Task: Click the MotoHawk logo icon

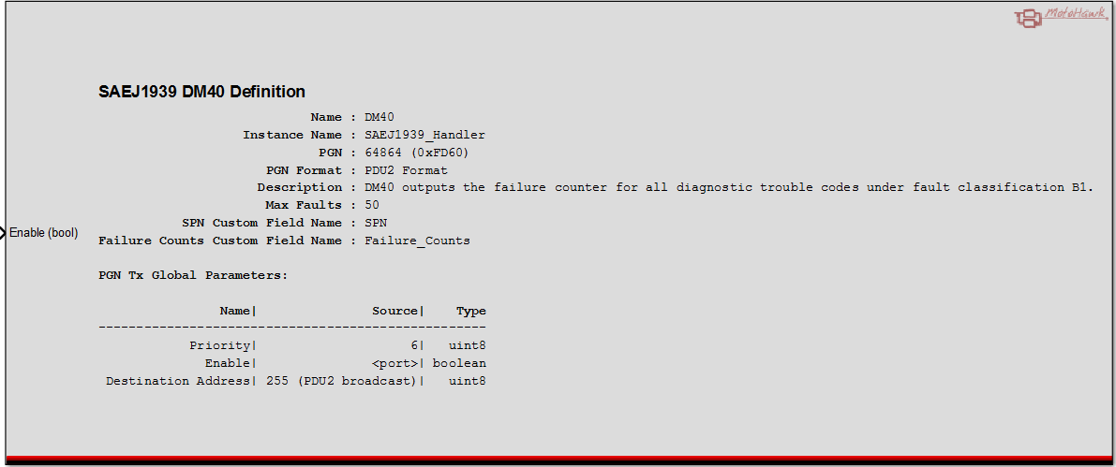Action: point(1062,18)
